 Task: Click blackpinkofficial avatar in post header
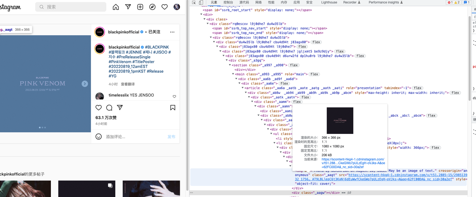[100, 32]
